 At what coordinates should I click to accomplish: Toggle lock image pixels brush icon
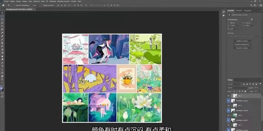pos(237,91)
